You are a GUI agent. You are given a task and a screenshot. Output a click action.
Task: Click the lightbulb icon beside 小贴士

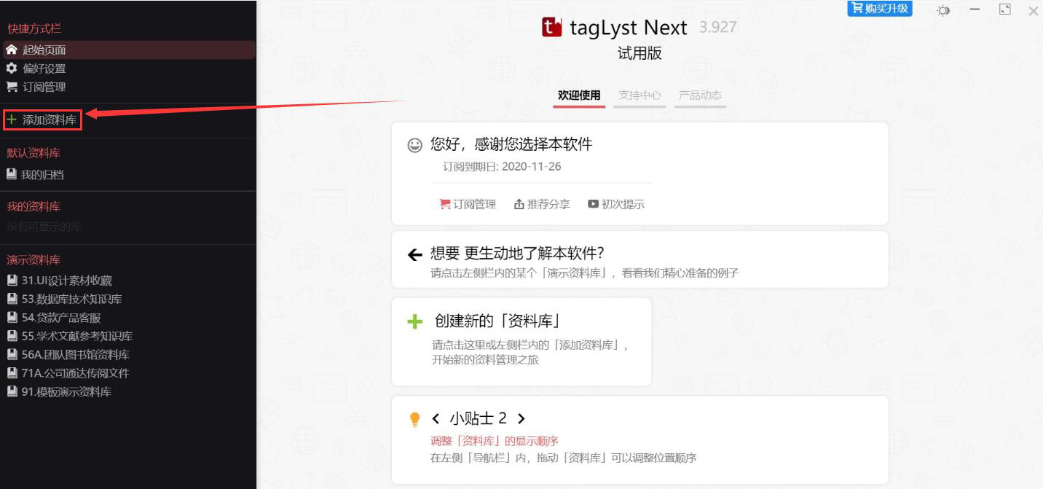click(x=414, y=419)
